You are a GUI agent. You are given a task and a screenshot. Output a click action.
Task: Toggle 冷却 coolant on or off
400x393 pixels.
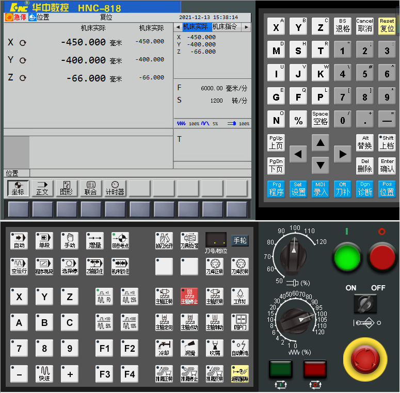(164, 348)
